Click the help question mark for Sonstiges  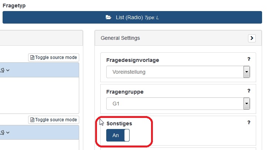pos(249,123)
